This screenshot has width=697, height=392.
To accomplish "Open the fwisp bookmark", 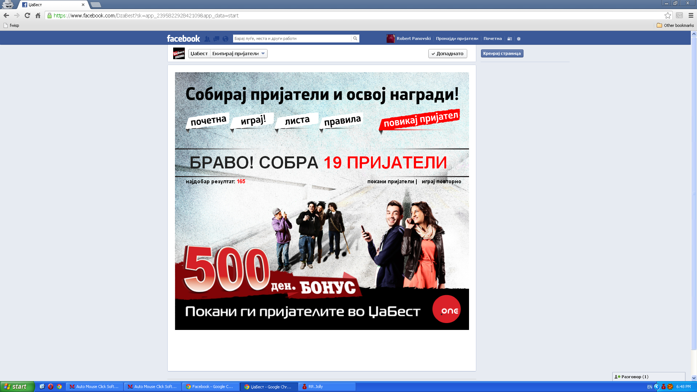I will pos(11,25).
